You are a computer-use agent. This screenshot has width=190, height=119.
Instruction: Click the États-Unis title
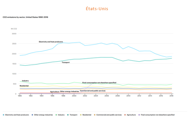[97, 9]
